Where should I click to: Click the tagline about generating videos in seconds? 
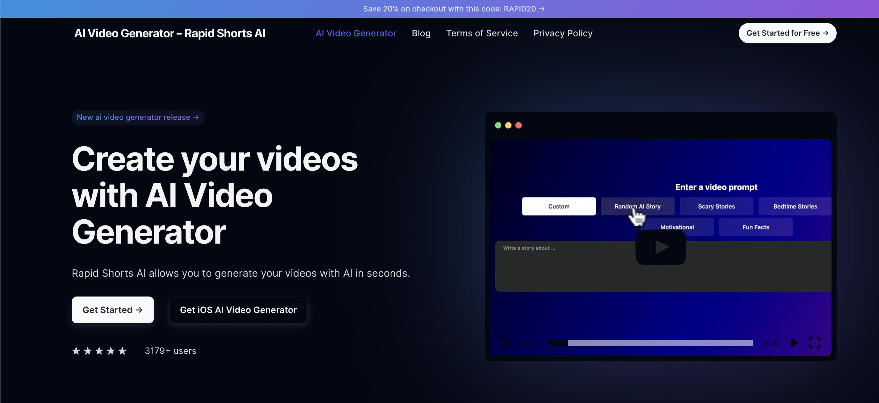click(241, 273)
